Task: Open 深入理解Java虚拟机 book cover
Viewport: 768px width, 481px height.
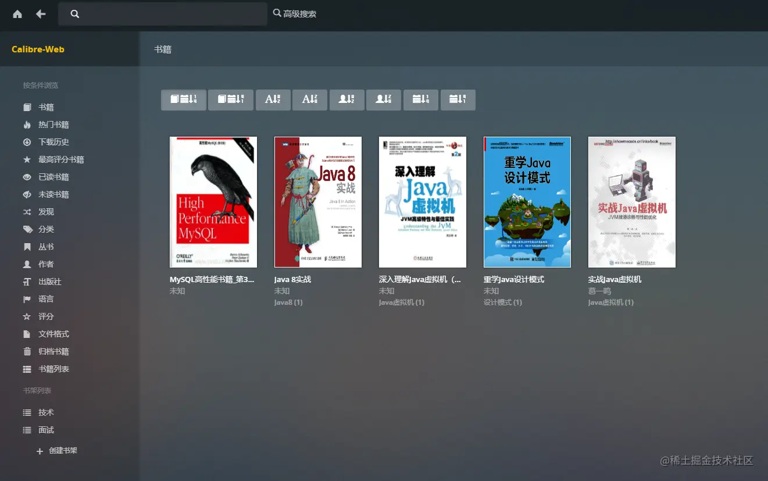Action: pyautogui.click(x=423, y=202)
